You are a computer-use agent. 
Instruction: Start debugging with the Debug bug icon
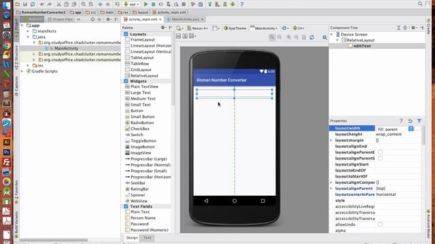(154, 4)
